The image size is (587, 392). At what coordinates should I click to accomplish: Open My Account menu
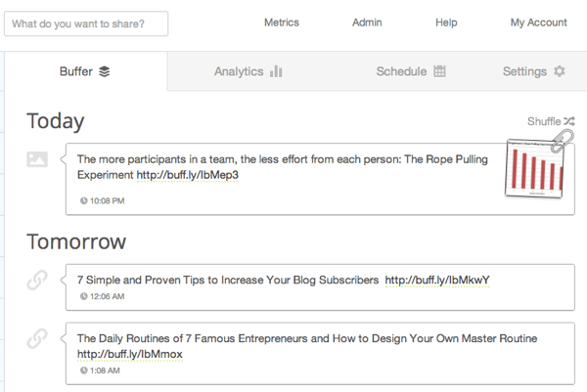point(539,22)
